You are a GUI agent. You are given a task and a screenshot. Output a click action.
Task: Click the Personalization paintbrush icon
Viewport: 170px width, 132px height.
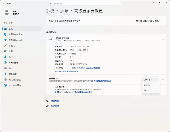point(5,45)
